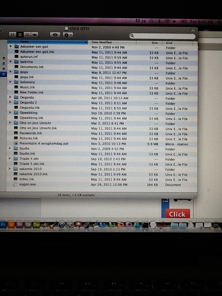
Task: Select the Documents.lnk file icon
Action: pos(16,67)
